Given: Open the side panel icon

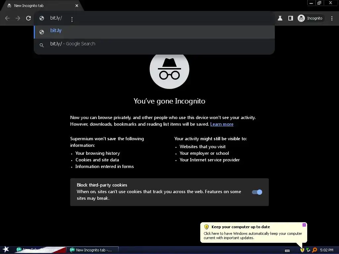Looking at the screenshot, I should 291,18.
